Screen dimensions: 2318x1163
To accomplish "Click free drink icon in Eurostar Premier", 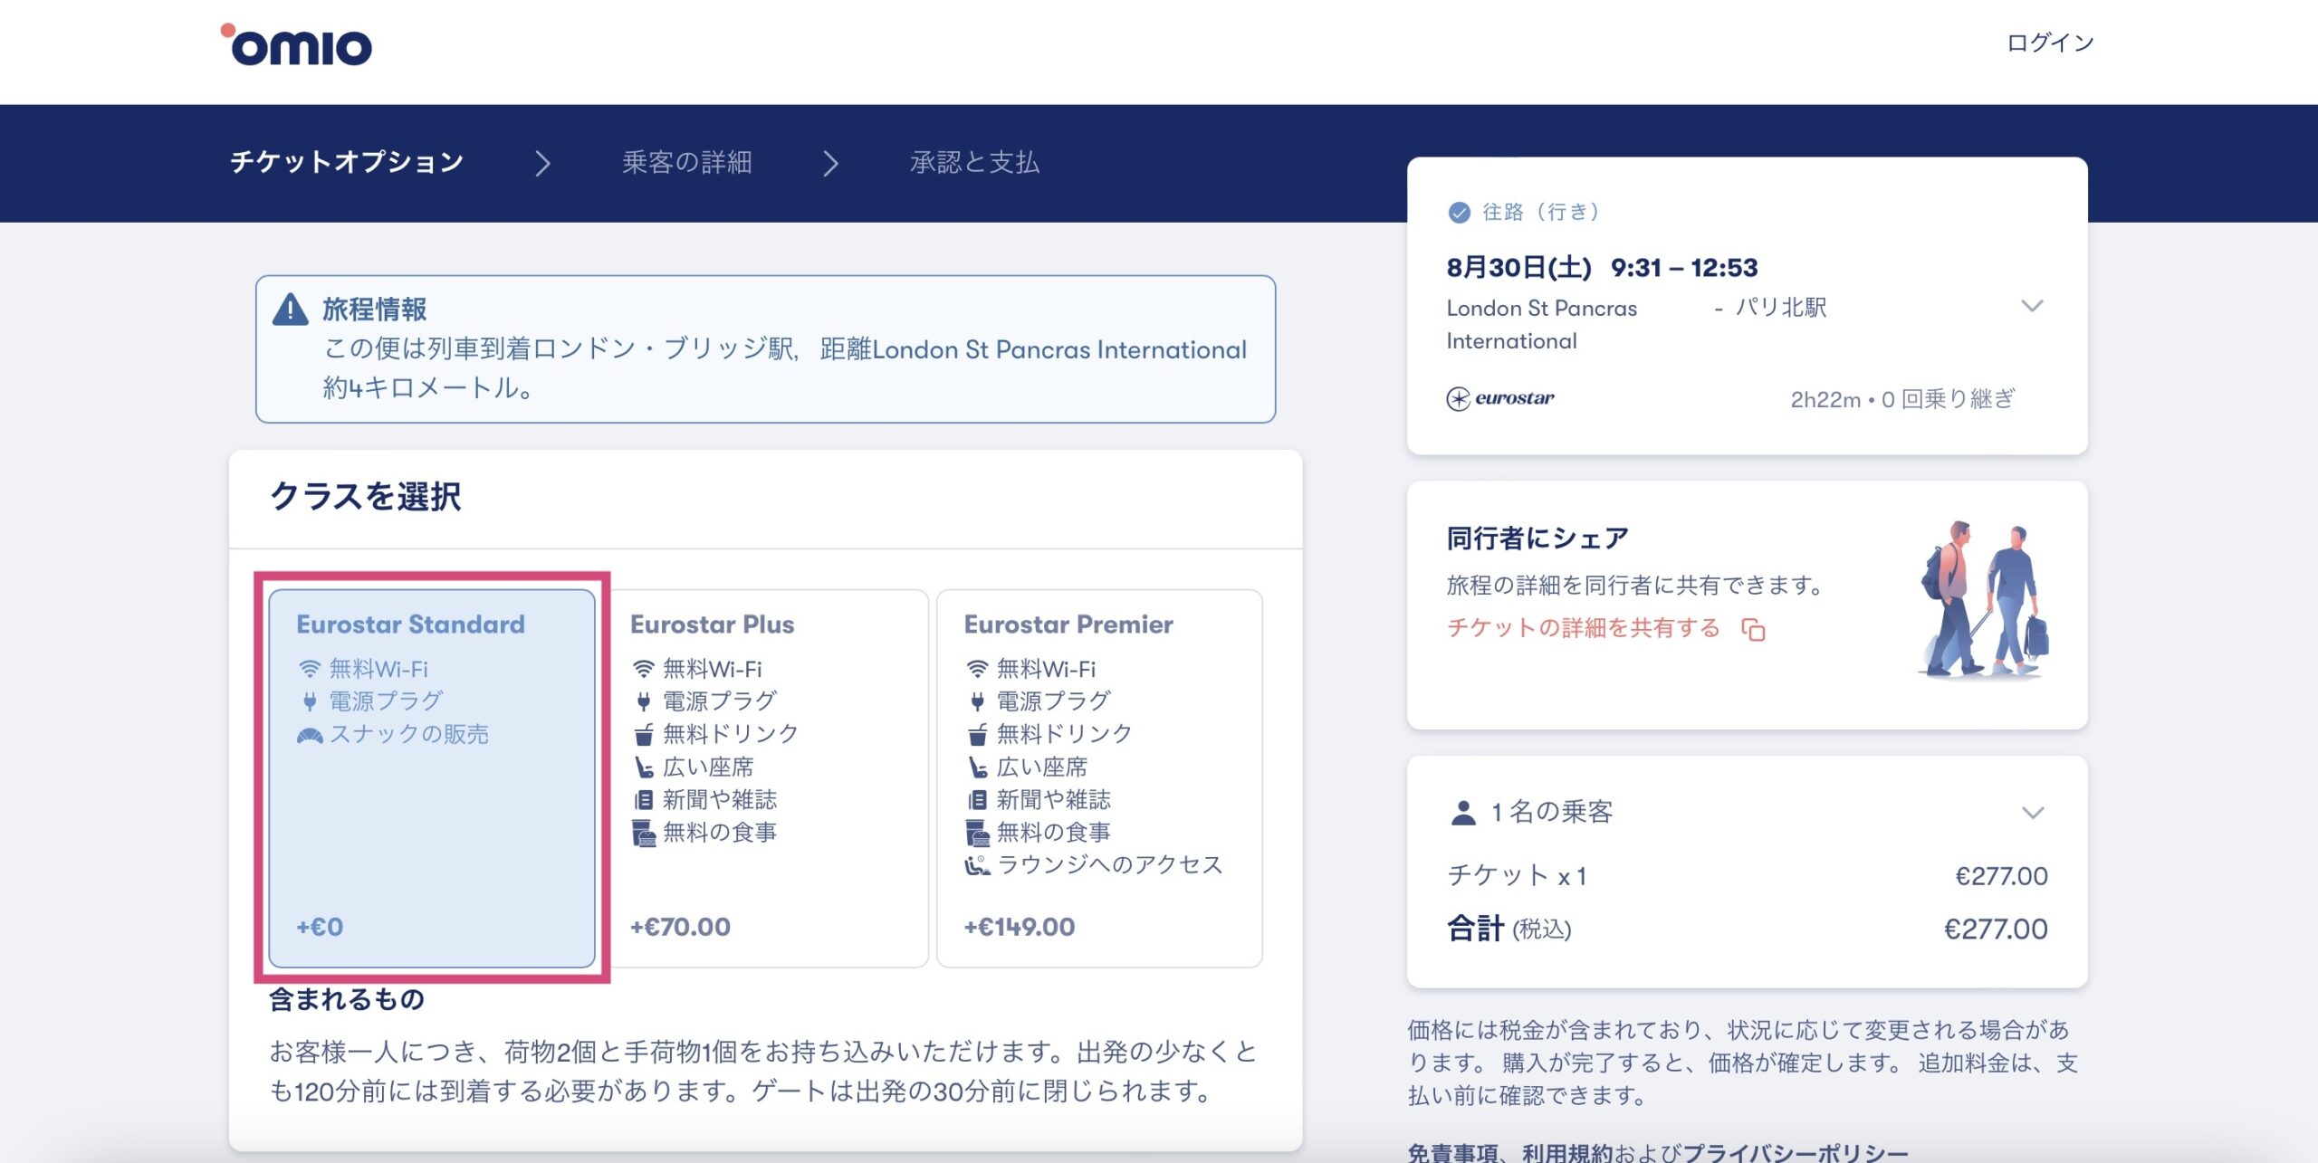I will tap(977, 733).
